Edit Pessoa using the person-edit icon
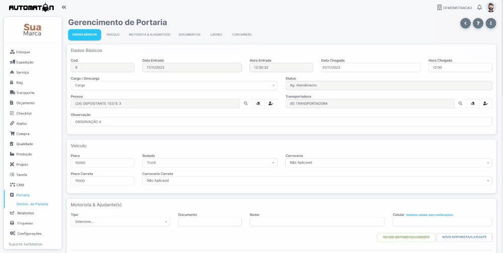Image resolution: width=503 pixels, height=253 pixels. 271,103
